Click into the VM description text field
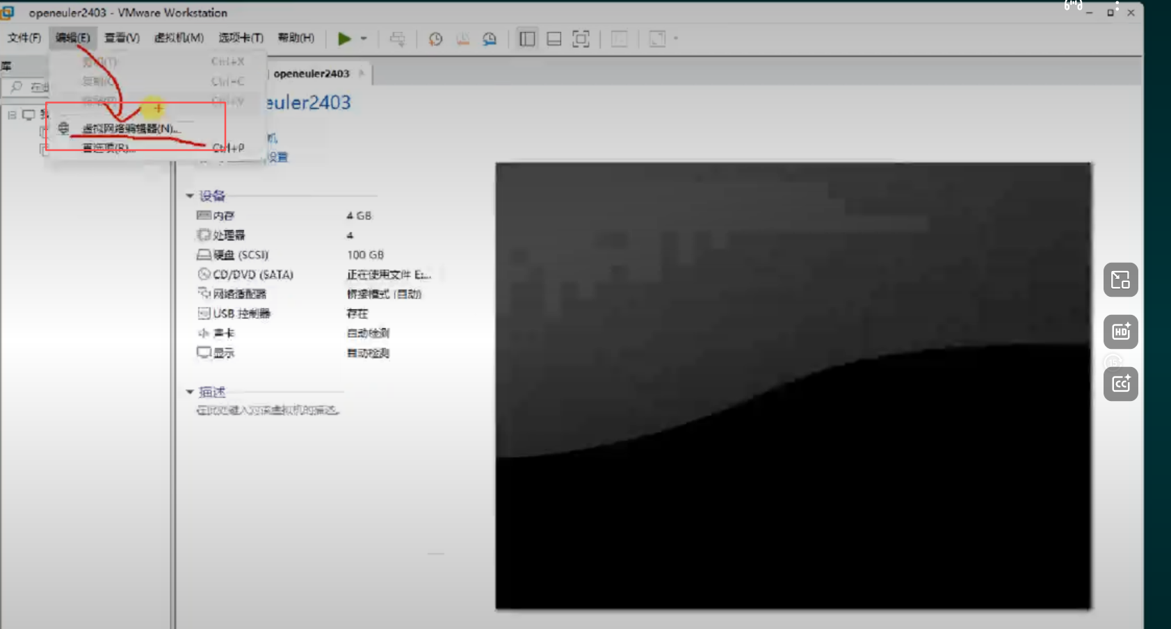This screenshot has width=1171, height=629. [x=268, y=411]
